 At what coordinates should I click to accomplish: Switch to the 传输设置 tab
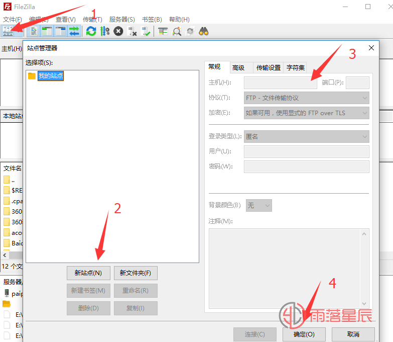tap(268, 67)
